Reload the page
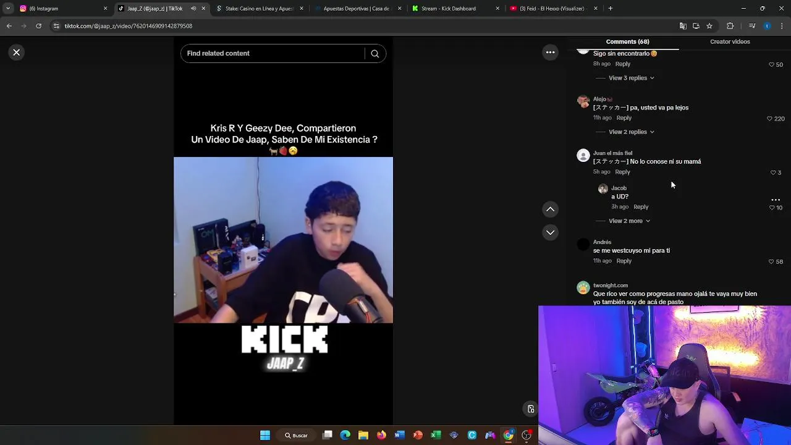The width and height of the screenshot is (791, 445). [x=38, y=26]
